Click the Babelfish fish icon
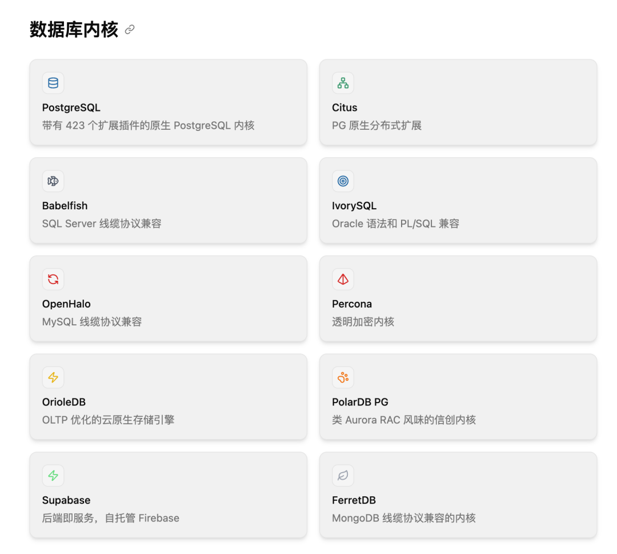The image size is (617, 554). [53, 181]
